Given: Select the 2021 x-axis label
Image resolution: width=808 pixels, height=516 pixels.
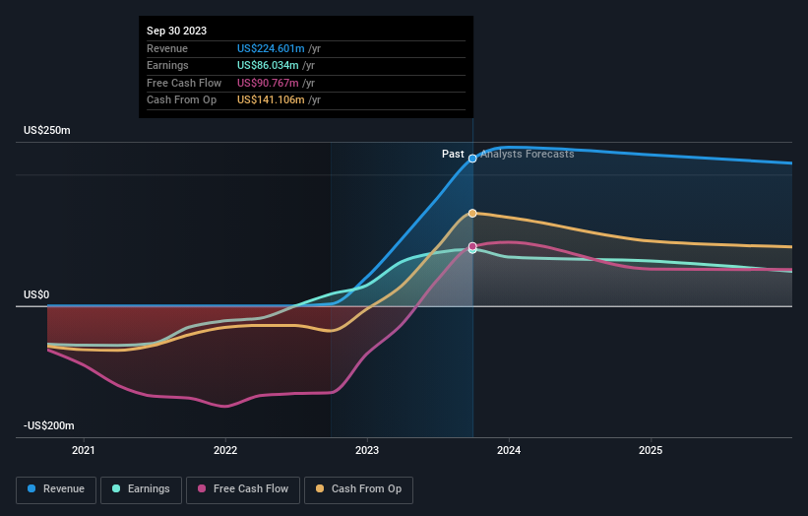Looking at the screenshot, I should pyautogui.click(x=84, y=451).
